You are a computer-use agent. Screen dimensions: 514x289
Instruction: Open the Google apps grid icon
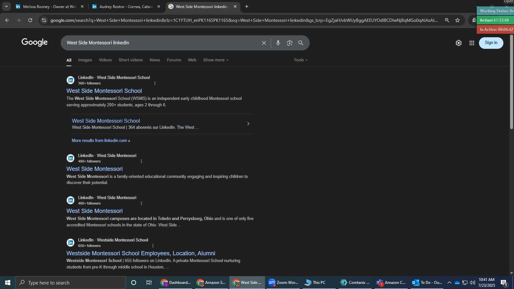[x=472, y=43]
